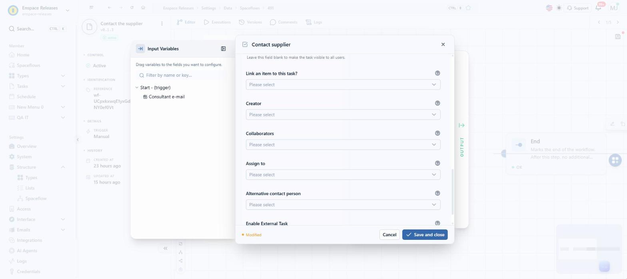Collapse the Start - (trigger) tree node

click(137, 88)
